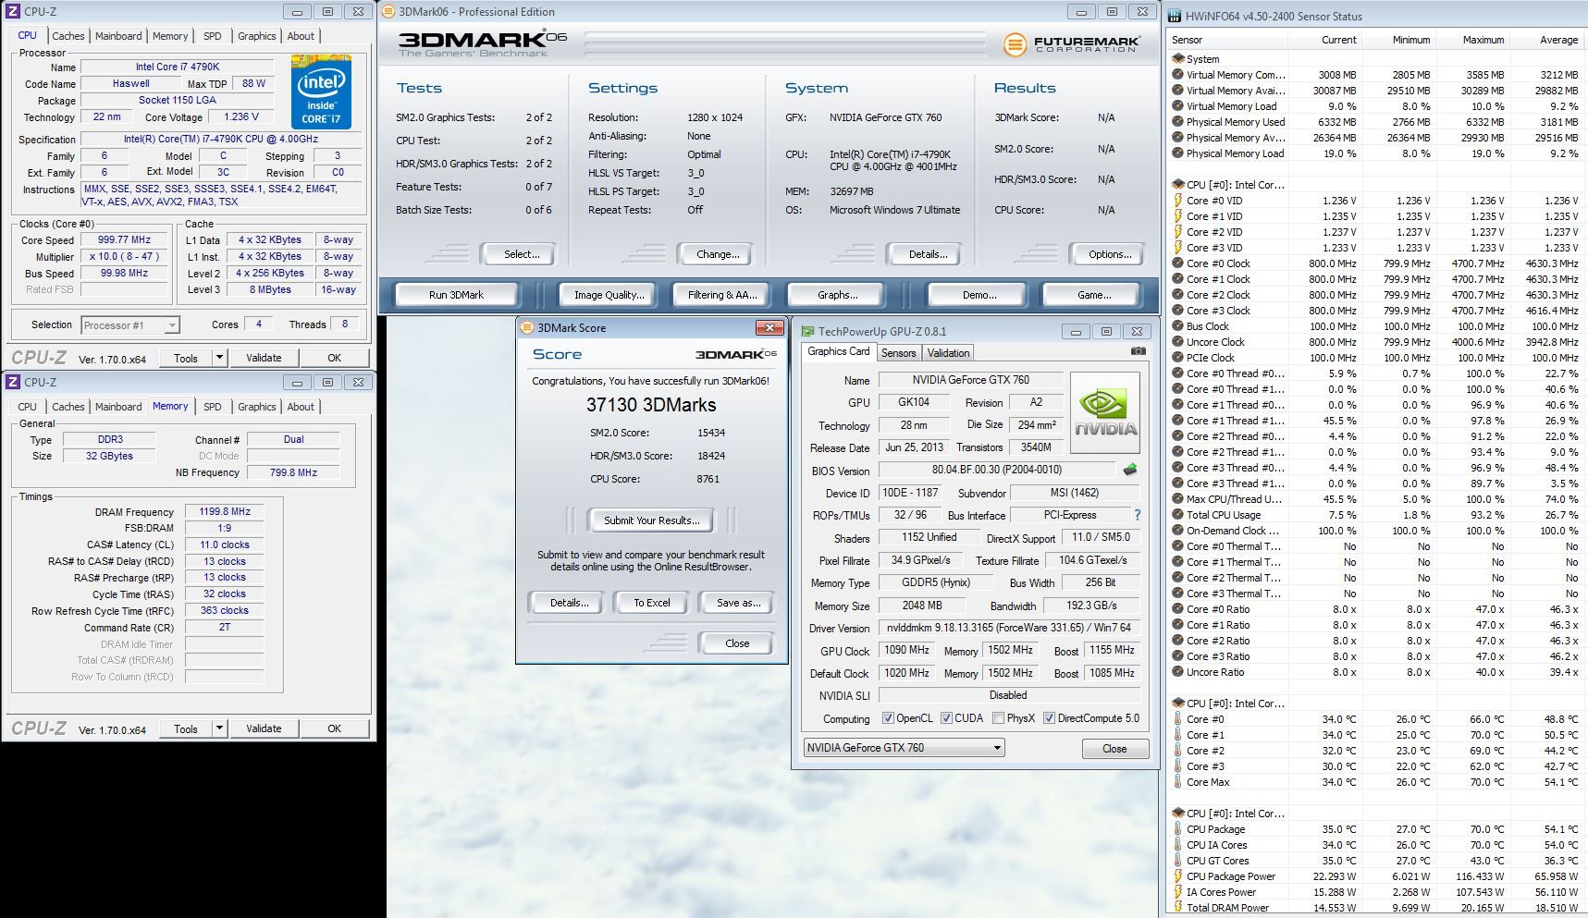Click the Futuremark Corporation logo
This screenshot has height=918, width=1588.
[x=1071, y=43]
